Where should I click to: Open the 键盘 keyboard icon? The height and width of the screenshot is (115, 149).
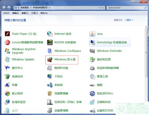pyautogui.click(x=92, y=85)
